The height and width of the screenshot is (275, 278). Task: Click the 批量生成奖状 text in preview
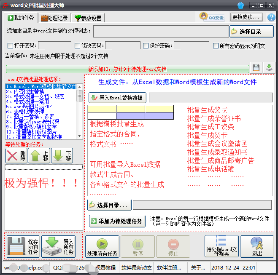pos(208,110)
